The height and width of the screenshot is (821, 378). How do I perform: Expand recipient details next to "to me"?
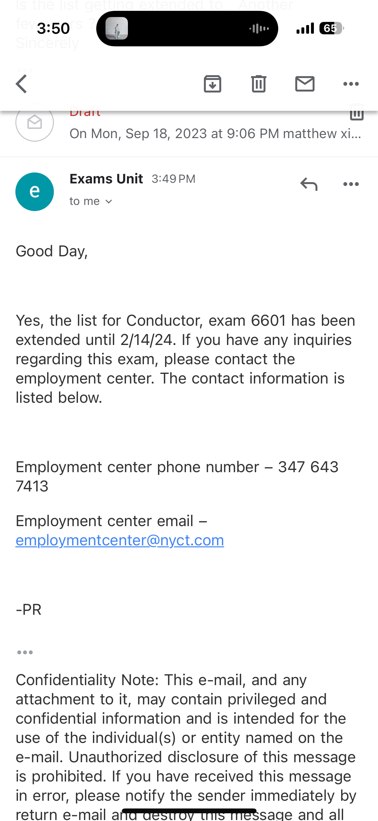point(109,202)
